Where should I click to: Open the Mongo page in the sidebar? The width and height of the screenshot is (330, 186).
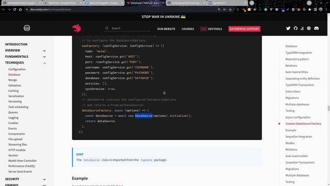click(12, 80)
